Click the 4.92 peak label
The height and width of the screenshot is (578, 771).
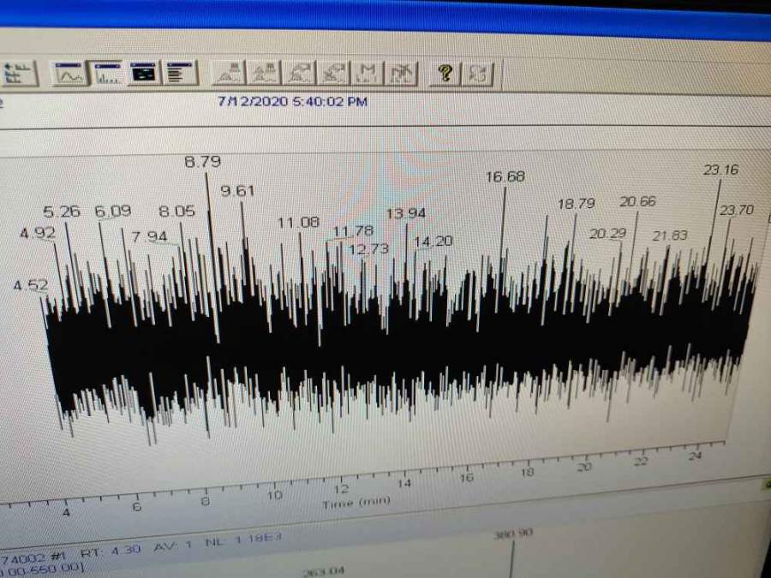coord(38,233)
